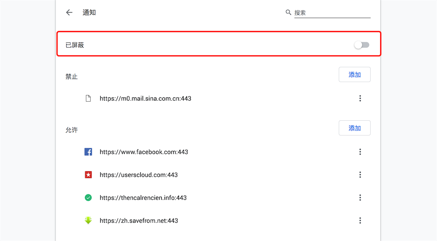Viewport: 437px width, 241px height.
Task: Open more actions for zh.savefrom.net
Action: click(360, 220)
